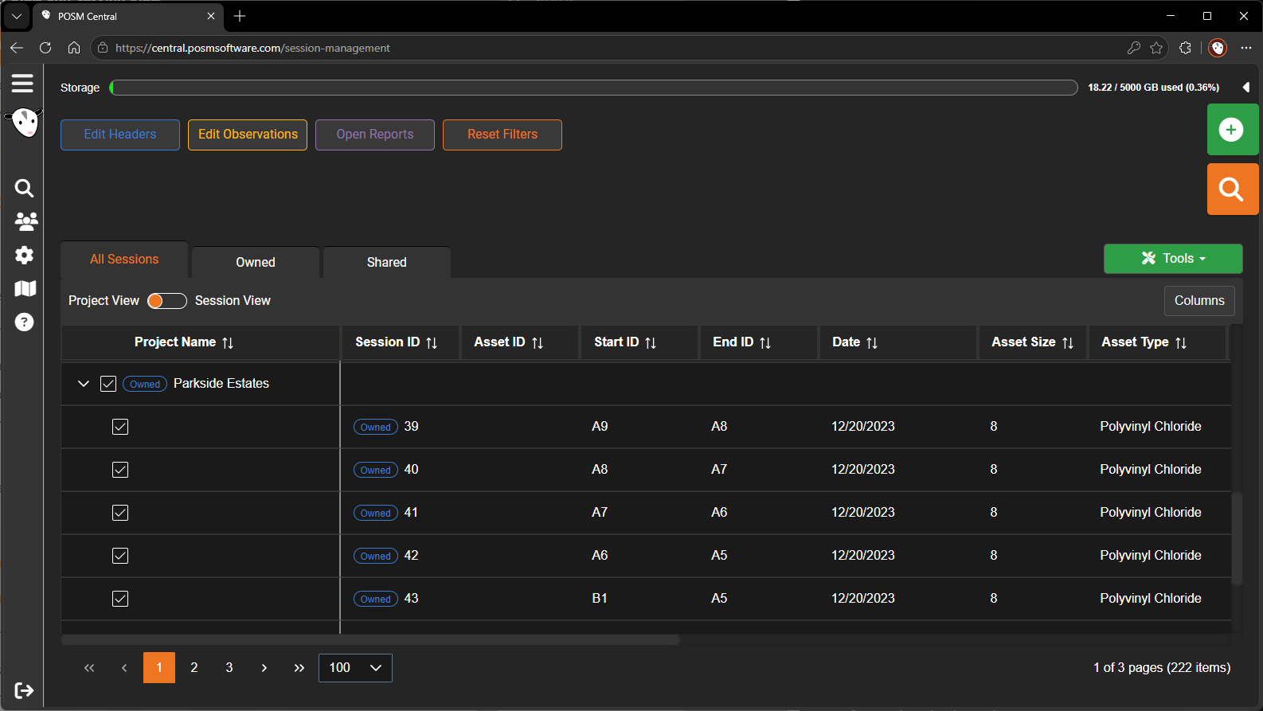Uncheck Parkside Estates project checkbox

(x=108, y=384)
